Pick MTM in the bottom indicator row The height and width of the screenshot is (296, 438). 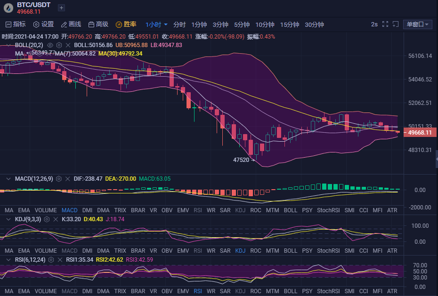pyautogui.click(x=272, y=291)
